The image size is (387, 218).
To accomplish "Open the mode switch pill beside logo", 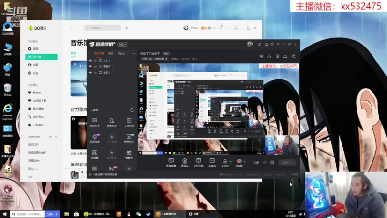I will pyautogui.click(x=123, y=44).
